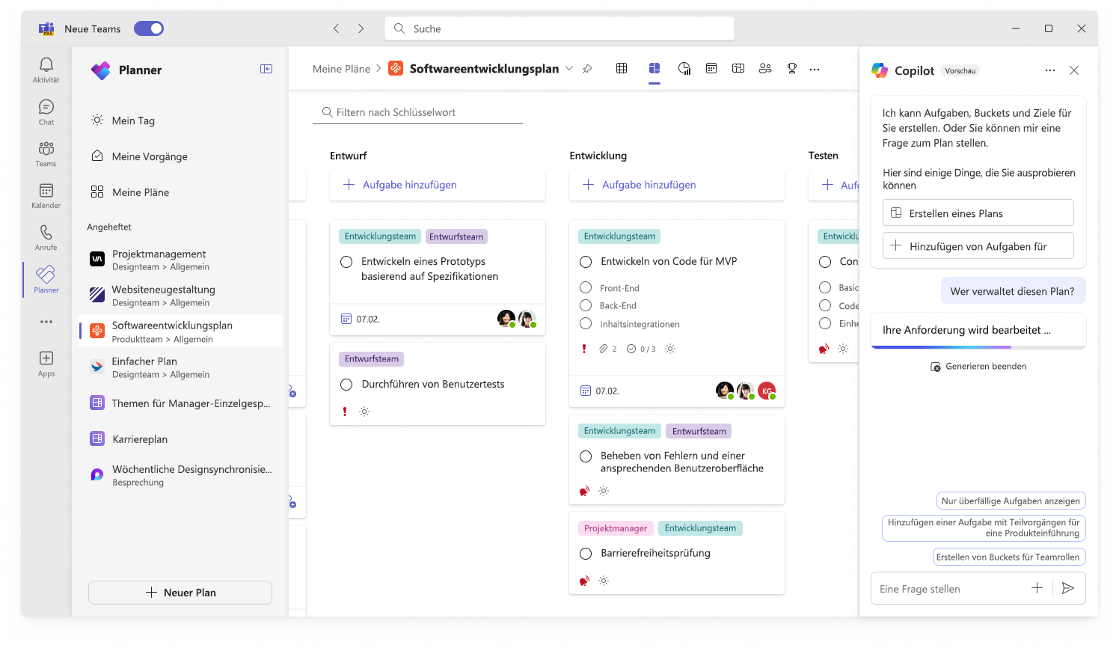Select 'Erstellen von Buckets für Teamrollen' prompt
The image size is (1119, 648).
(1008, 557)
